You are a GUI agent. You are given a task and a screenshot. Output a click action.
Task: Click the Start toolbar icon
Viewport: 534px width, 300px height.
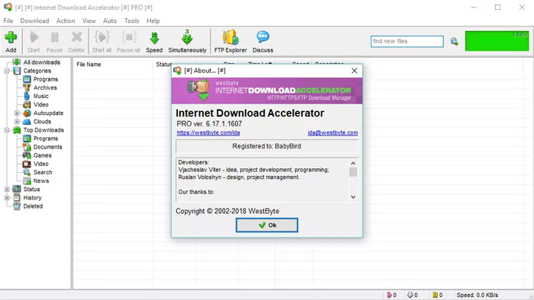pos(34,41)
